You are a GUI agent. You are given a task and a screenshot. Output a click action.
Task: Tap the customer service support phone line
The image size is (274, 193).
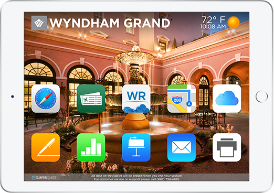pos(136,179)
